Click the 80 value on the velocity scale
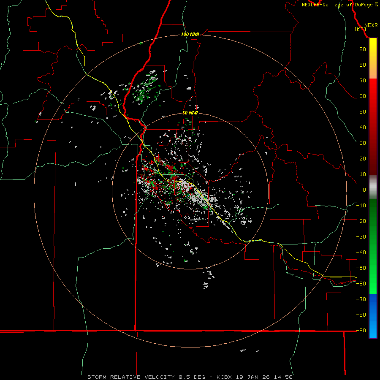The height and width of the screenshot is (380, 380). point(363,65)
